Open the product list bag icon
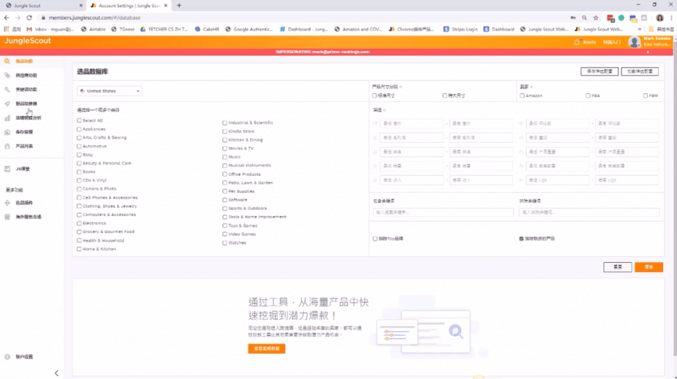Screen dimensions: 677x379 7,146
